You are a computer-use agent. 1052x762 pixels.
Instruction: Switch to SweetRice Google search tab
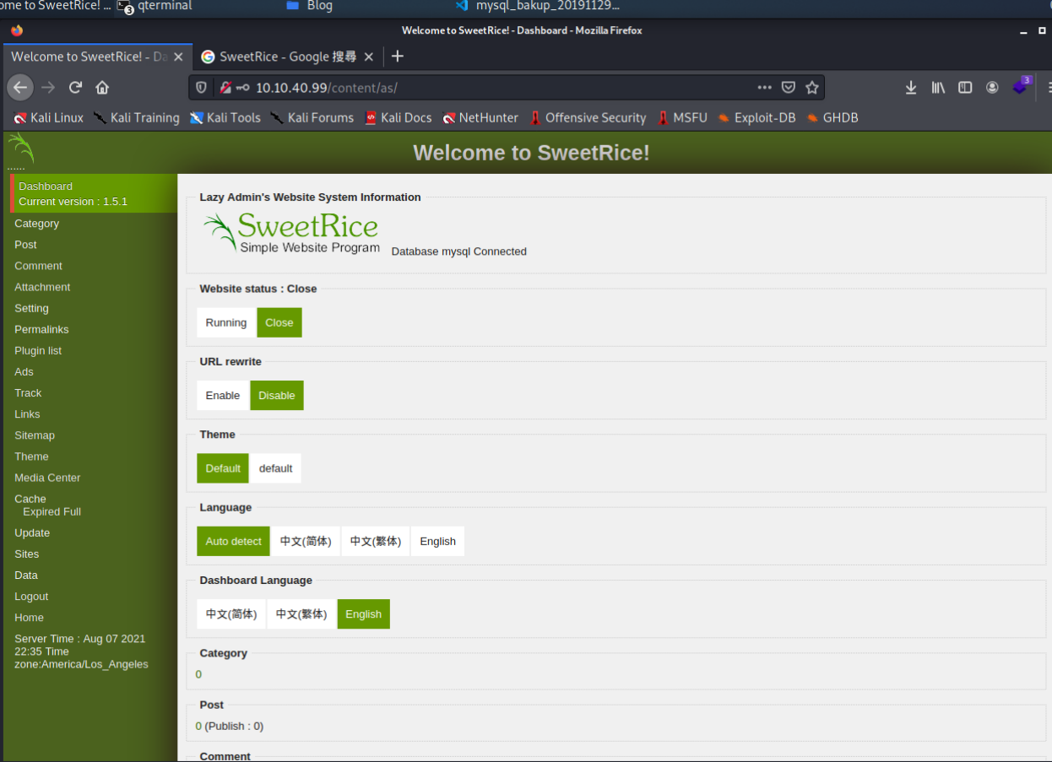click(x=287, y=57)
